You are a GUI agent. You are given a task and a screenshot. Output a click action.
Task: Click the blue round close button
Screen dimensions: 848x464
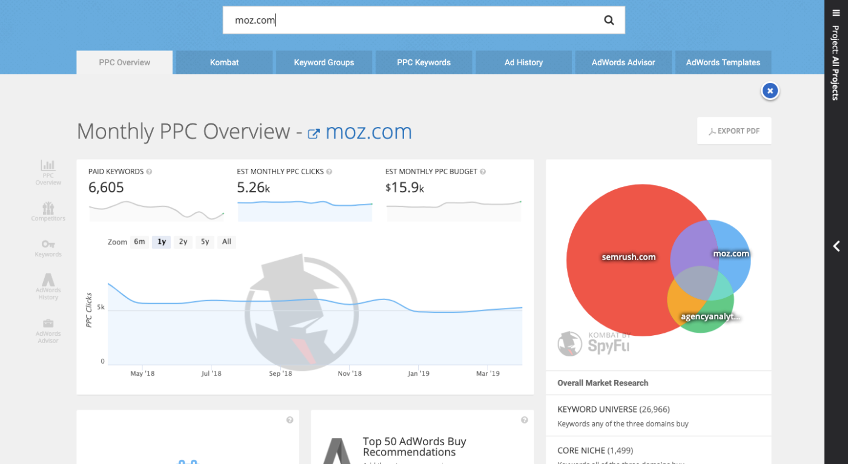pos(770,91)
